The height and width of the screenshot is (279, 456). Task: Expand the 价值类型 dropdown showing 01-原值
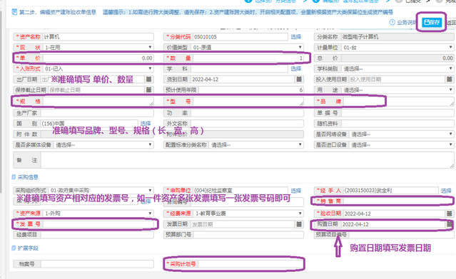(247, 47)
